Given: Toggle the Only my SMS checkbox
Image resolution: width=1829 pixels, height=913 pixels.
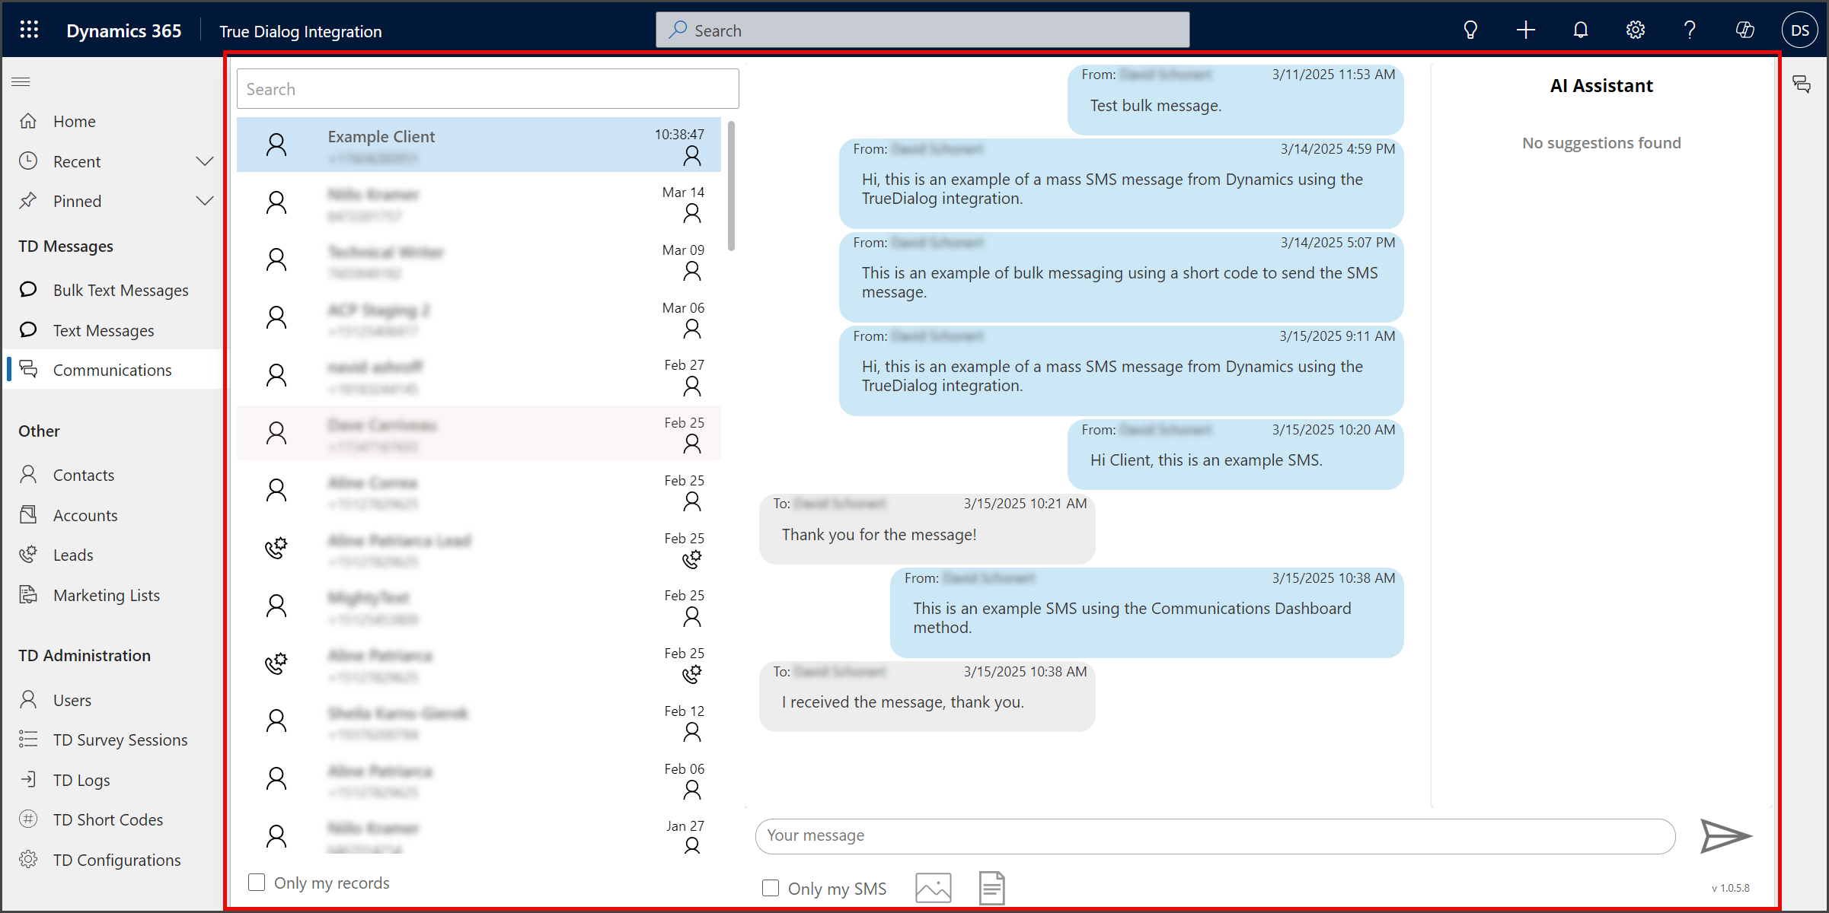Looking at the screenshot, I should 771,888.
